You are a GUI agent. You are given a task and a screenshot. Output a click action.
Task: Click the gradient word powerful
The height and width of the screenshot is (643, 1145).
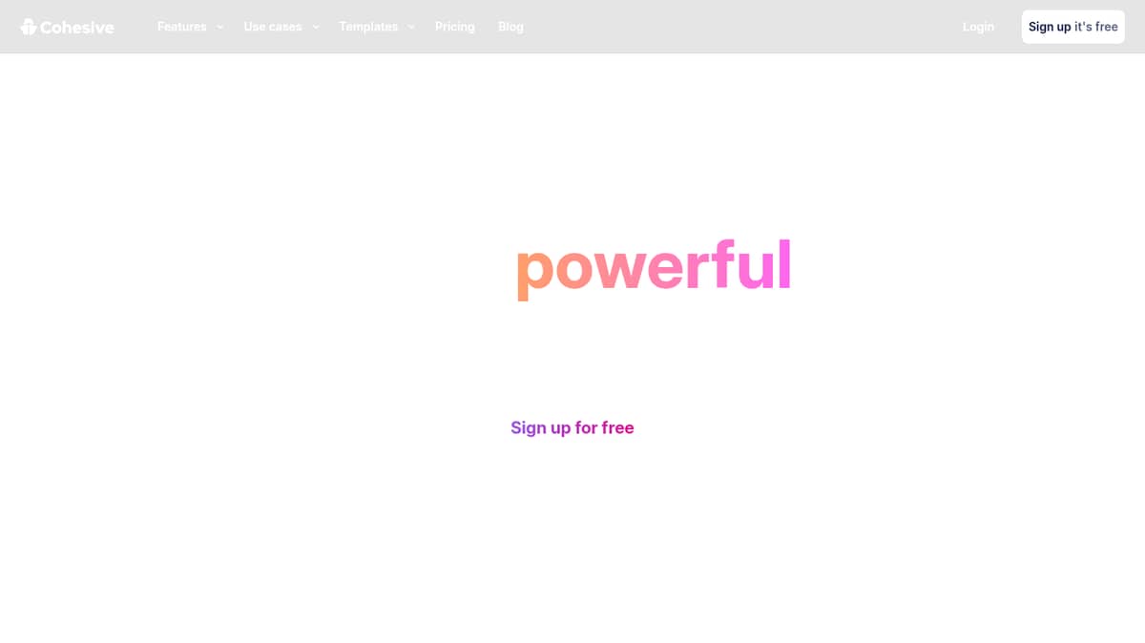tap(654, 267)
